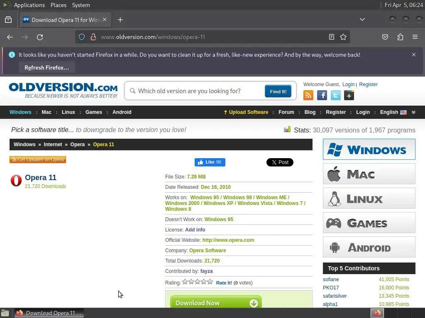Dismiss the Refresh Firefox notification bar

pos(414,55)
